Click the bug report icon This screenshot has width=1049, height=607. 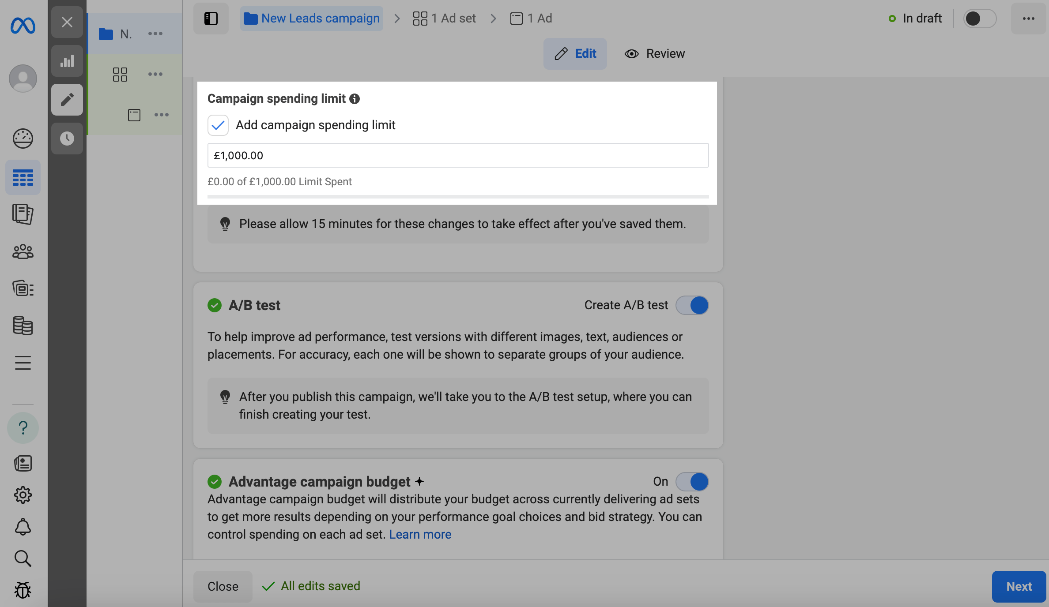[x=23, y=590]
